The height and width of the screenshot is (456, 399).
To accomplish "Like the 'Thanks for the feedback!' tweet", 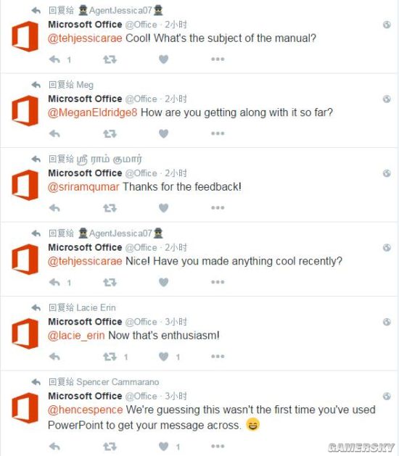I will [163, 208].
